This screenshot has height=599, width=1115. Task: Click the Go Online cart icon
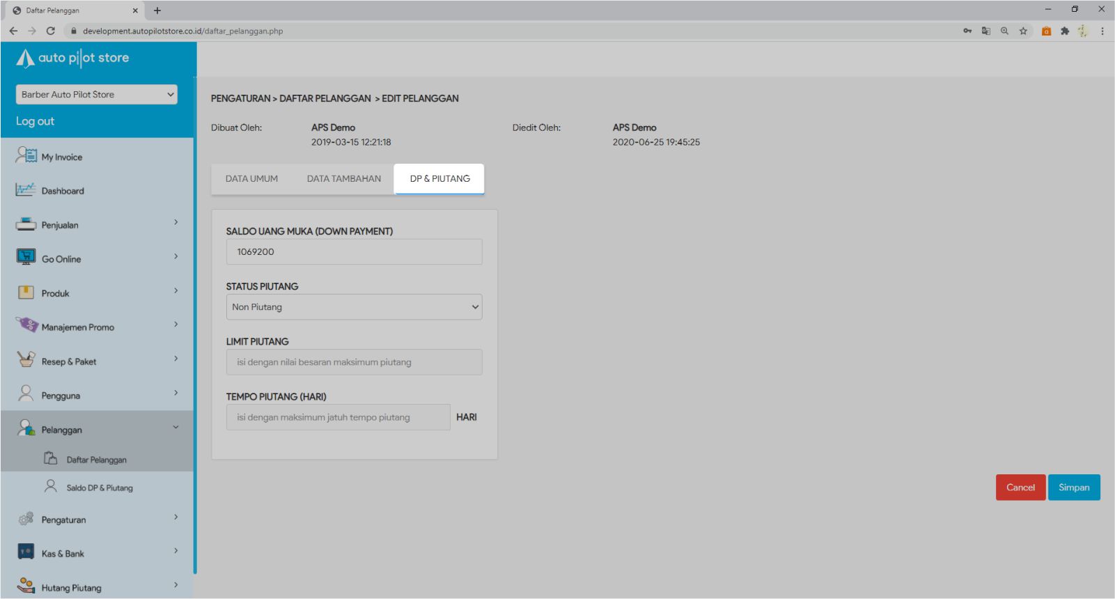coord(26,258)
